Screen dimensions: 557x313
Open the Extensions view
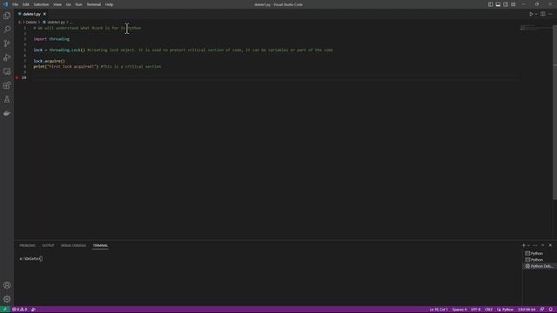pos(7,85)
